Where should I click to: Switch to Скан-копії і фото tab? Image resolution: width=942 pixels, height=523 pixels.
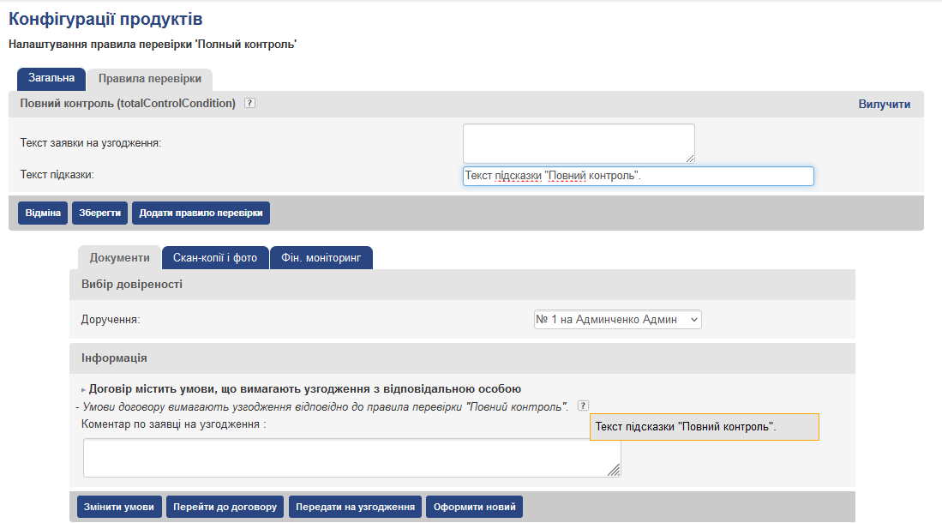pos(215,258)
